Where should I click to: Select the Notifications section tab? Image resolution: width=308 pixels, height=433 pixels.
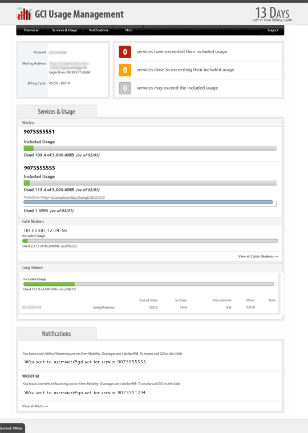[x=56, y=334]
